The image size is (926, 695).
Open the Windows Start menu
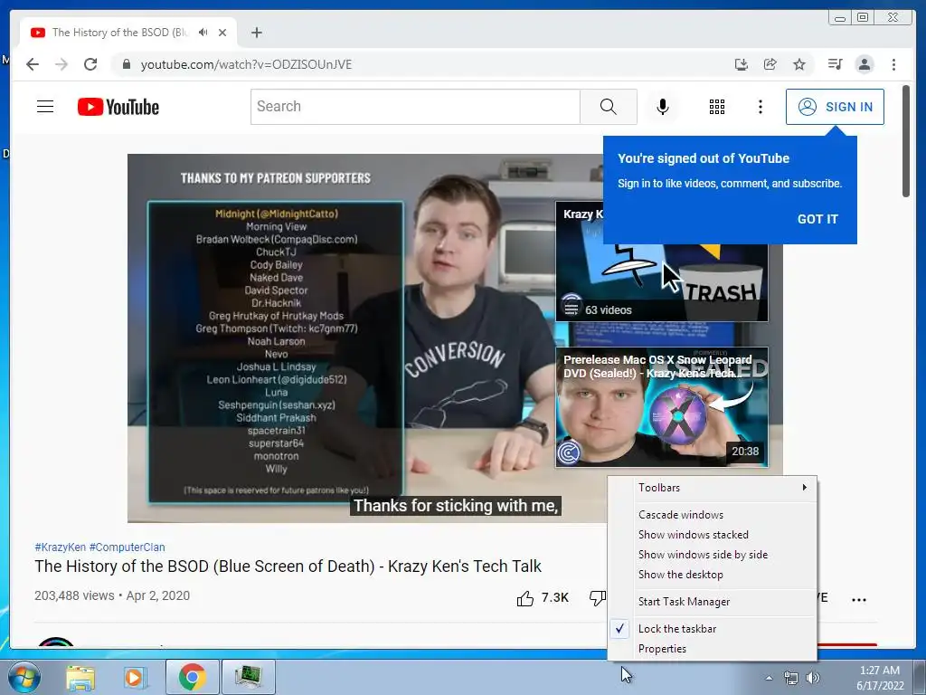pos(24,677)
